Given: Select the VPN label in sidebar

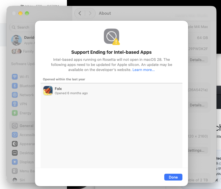Looking at the screenshot, I should click(23, 104).
